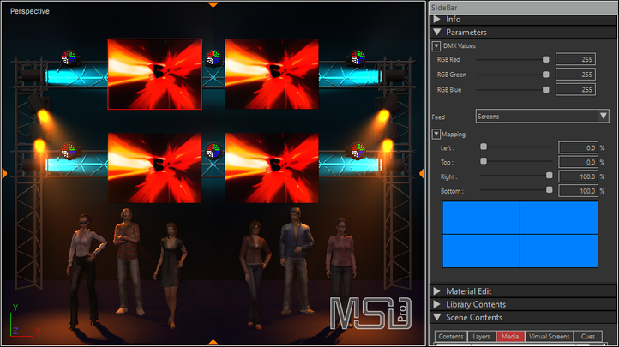Select the top-left video screen in viewport
The image size is (619, 347).
154,75
